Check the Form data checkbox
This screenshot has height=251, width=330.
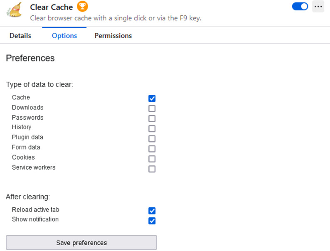[x=152, y=149]
